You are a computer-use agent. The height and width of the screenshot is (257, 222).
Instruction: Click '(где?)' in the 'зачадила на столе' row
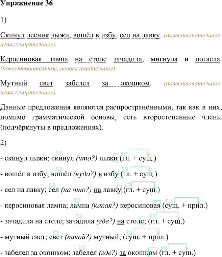pyautogui.click(x=106, y=221)
